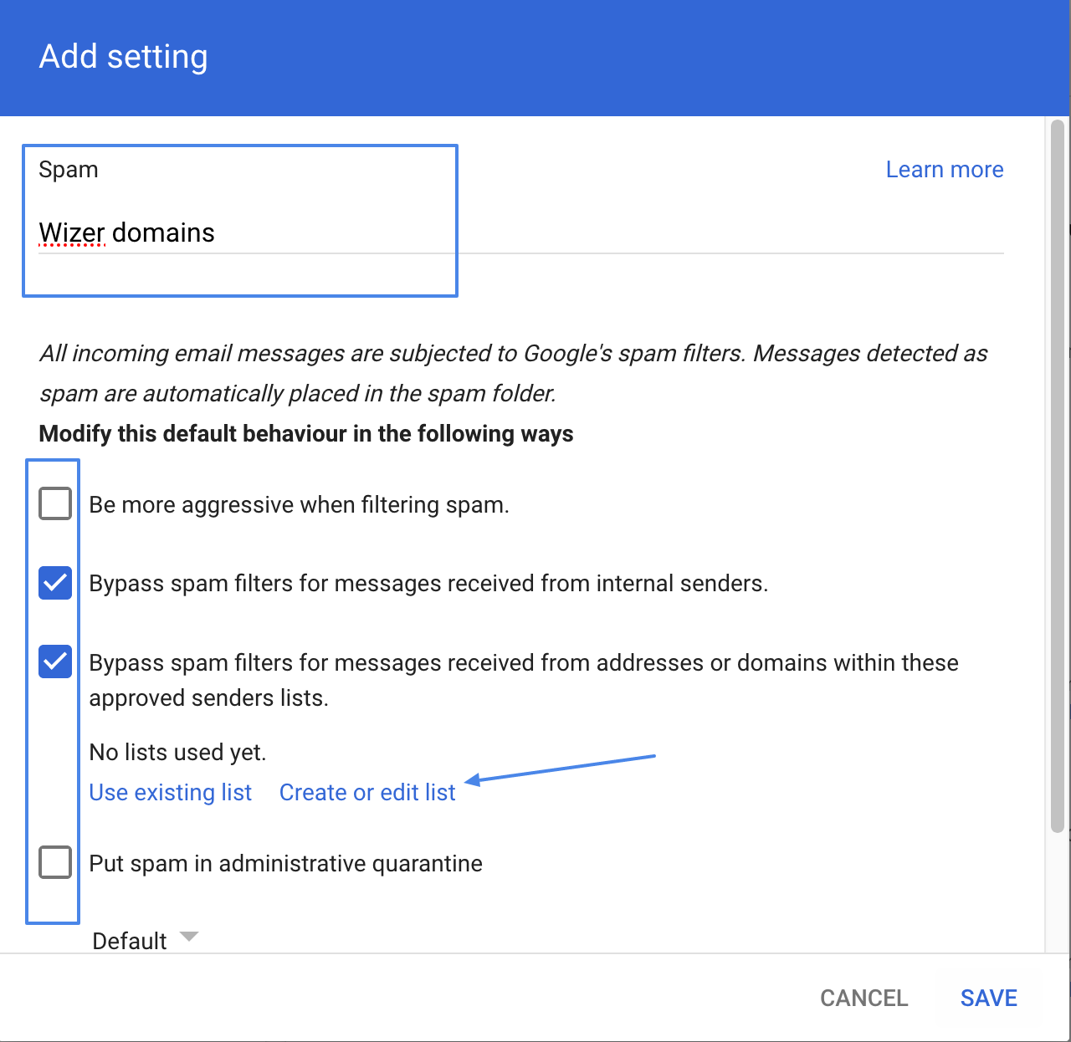Open the "Learn more" help link
1071x1042 pixels.
pyautogui.click(x=944, y=169)
